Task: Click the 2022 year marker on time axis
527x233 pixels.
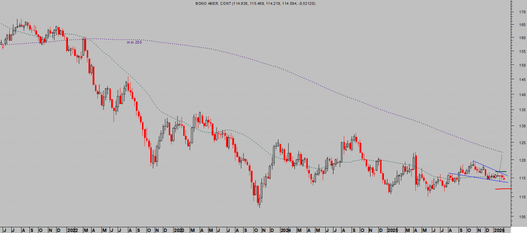Action: coord(72,228)
